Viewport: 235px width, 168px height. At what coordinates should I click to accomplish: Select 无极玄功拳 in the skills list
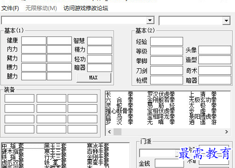pos(203,100)
